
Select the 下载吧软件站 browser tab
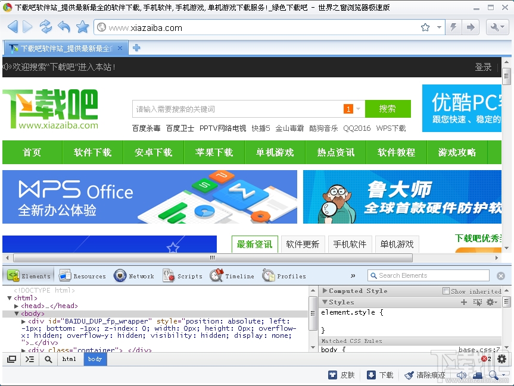[x=66, y=48]
